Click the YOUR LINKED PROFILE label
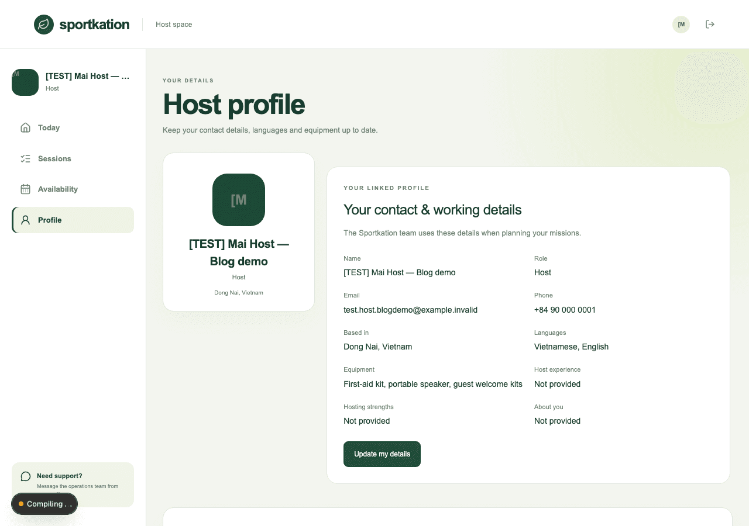 [386, 188]
